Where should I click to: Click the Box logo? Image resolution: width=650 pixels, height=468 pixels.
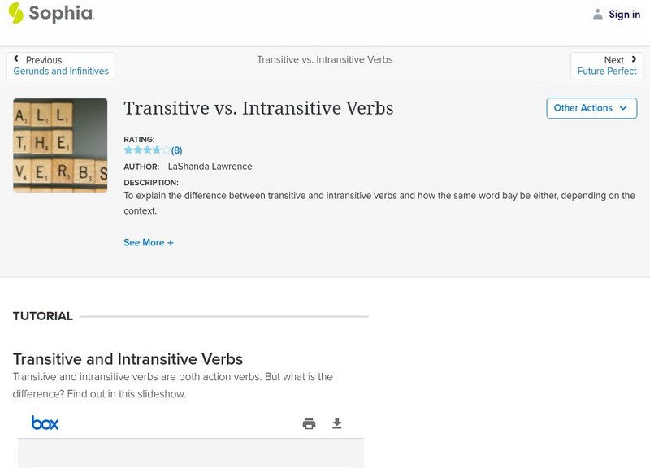45,422
